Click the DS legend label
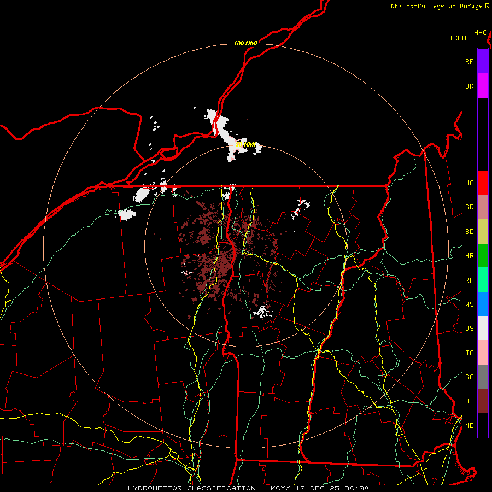 coord(469,329)
